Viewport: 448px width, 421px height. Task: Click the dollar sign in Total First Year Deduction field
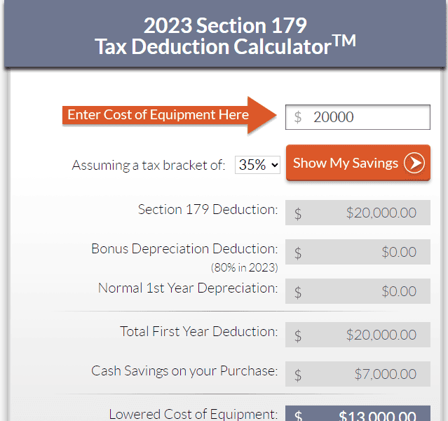(298, 335)
